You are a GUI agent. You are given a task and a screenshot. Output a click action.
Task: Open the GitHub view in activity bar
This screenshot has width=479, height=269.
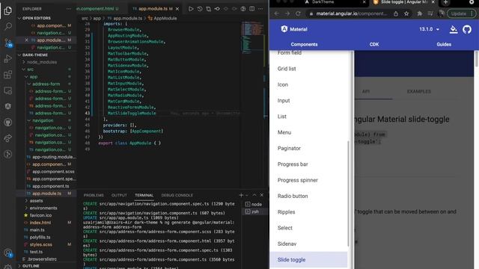tap(8, 123)
